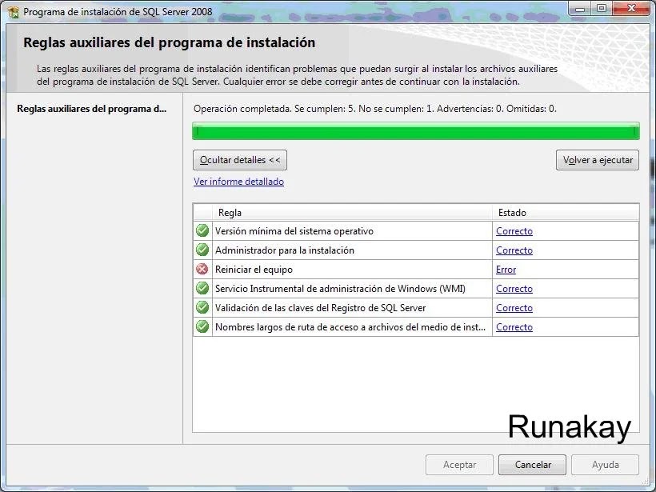The height and width of the screenshot is (492, 656).
Task: Click the green check icon for the WMI service rule
Action: point(202,288)
